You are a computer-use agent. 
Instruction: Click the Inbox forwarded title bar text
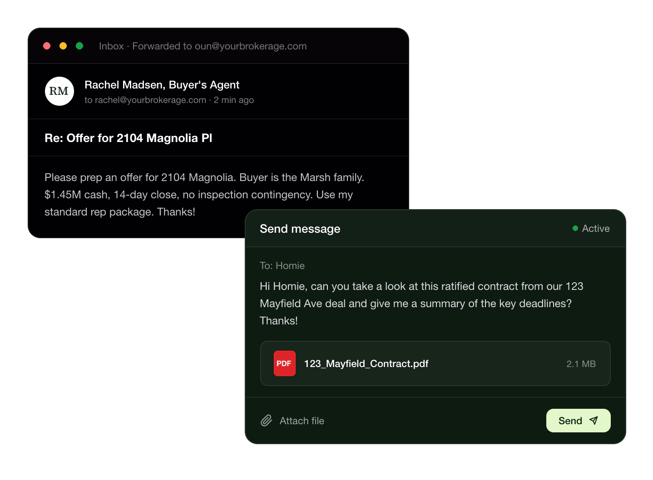tap(203, 46)
